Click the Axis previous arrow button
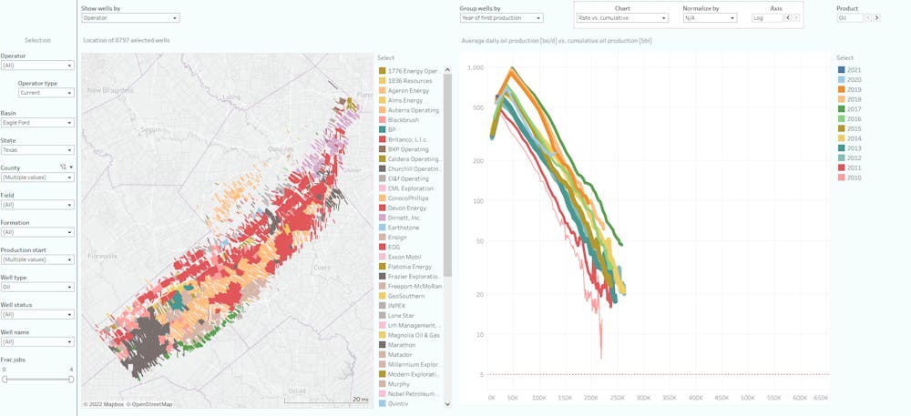Viewport: 911px width, 416px height. tap(788, 18)
